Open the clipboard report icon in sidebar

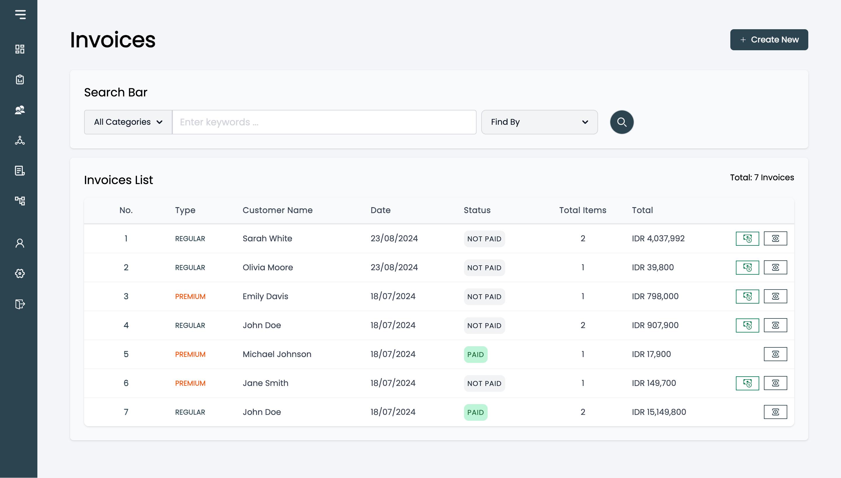click(x=20, y=79)
